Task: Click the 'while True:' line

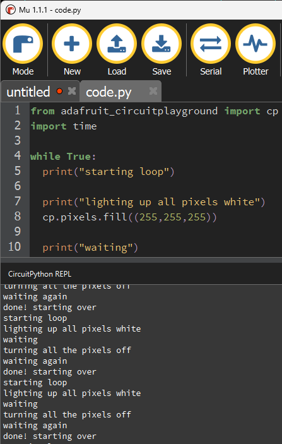Action: [63, 156]
